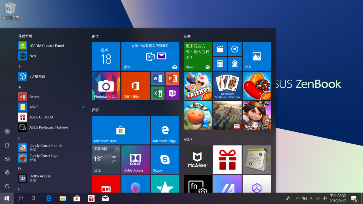This screenshot has width=363, height=204.
Task: Click the Power button in Start menu
Action: [x=7, y=186]
